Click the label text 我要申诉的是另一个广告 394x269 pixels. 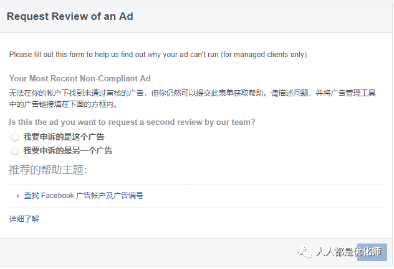[x=68, y=151]
